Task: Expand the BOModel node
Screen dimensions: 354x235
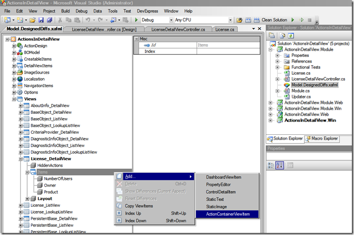Action: 14,53
